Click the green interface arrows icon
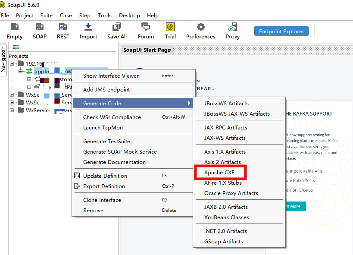 (29, 71)
